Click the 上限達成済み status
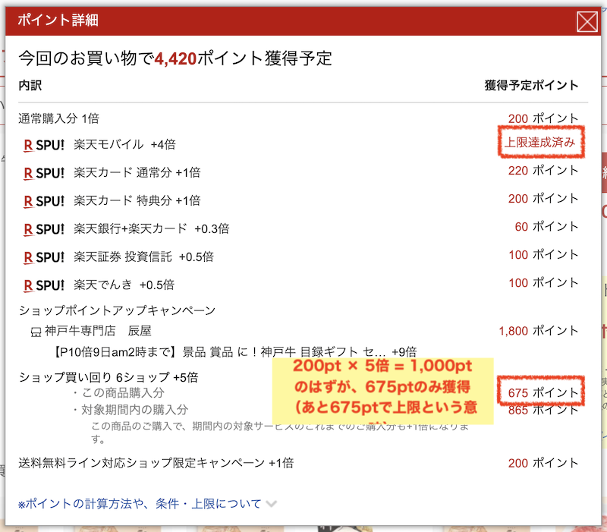 click(x=540, y=143)
